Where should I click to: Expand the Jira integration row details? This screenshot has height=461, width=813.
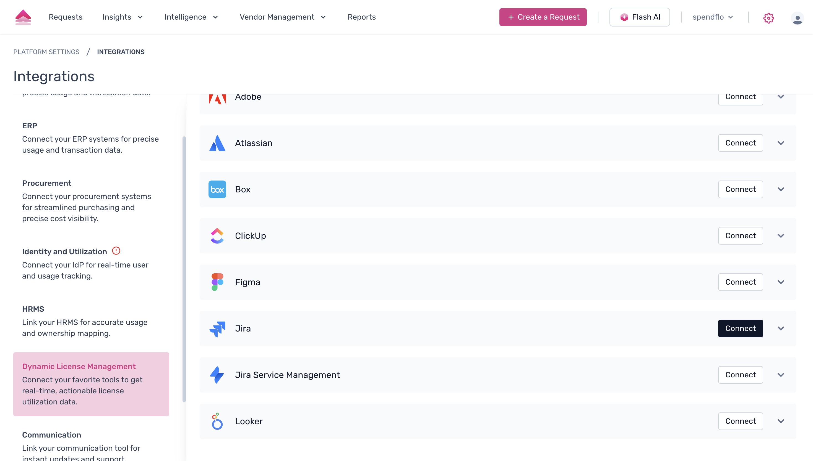tap(781, 328)
